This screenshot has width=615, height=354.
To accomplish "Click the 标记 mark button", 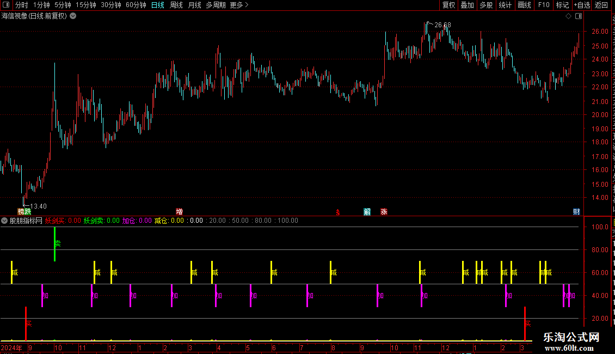I will (x=562, y=5).
